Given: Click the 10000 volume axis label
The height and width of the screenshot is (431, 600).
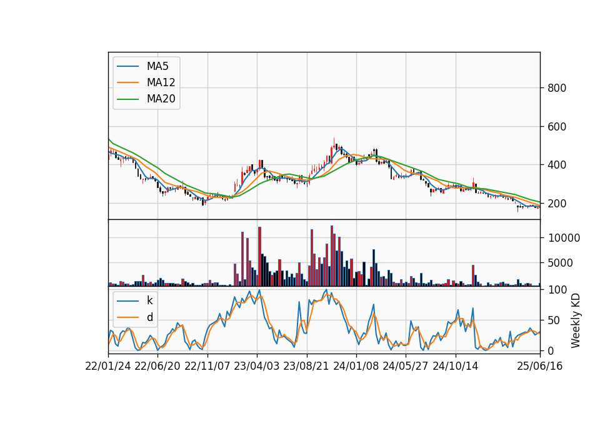Looking at the screenshot, I should [x=564, y=238].
